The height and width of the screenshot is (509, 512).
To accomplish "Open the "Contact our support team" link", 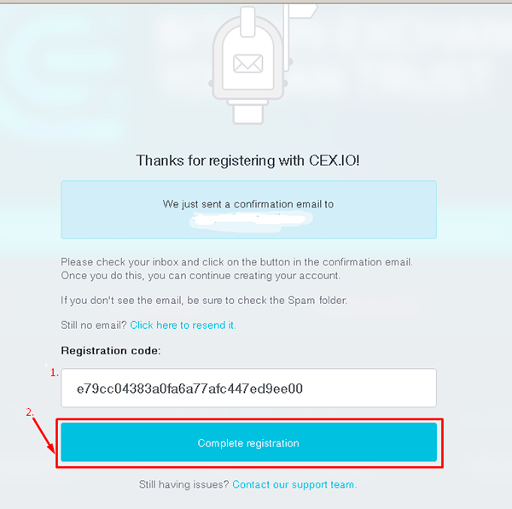I will (294, 484).
